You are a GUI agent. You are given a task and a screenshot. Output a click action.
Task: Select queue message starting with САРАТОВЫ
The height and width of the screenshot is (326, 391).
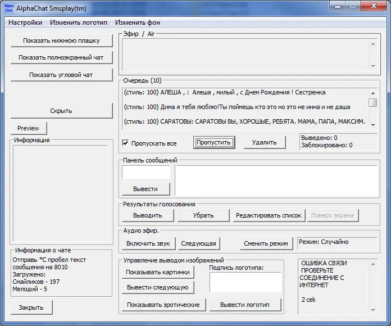245,122
